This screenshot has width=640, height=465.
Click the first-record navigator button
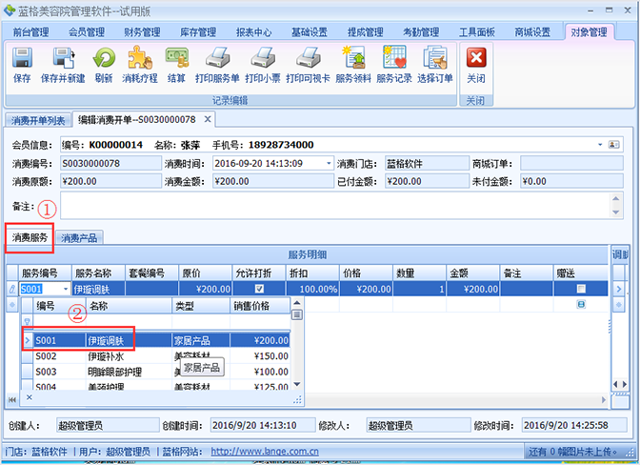pos(11,399)
